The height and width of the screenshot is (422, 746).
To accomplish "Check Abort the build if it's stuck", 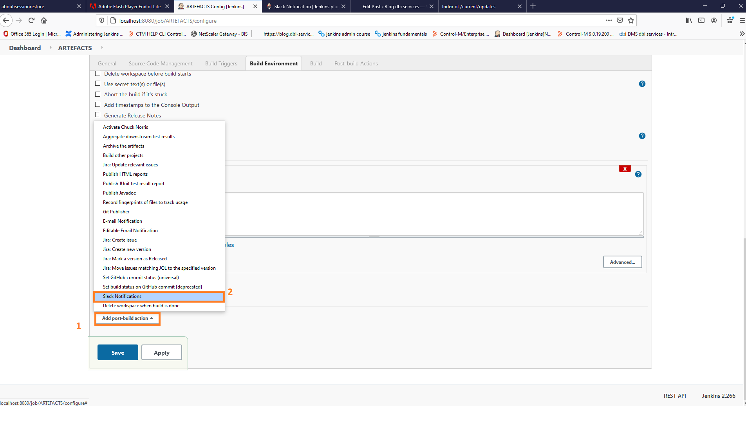I will (x=98, y=94).
